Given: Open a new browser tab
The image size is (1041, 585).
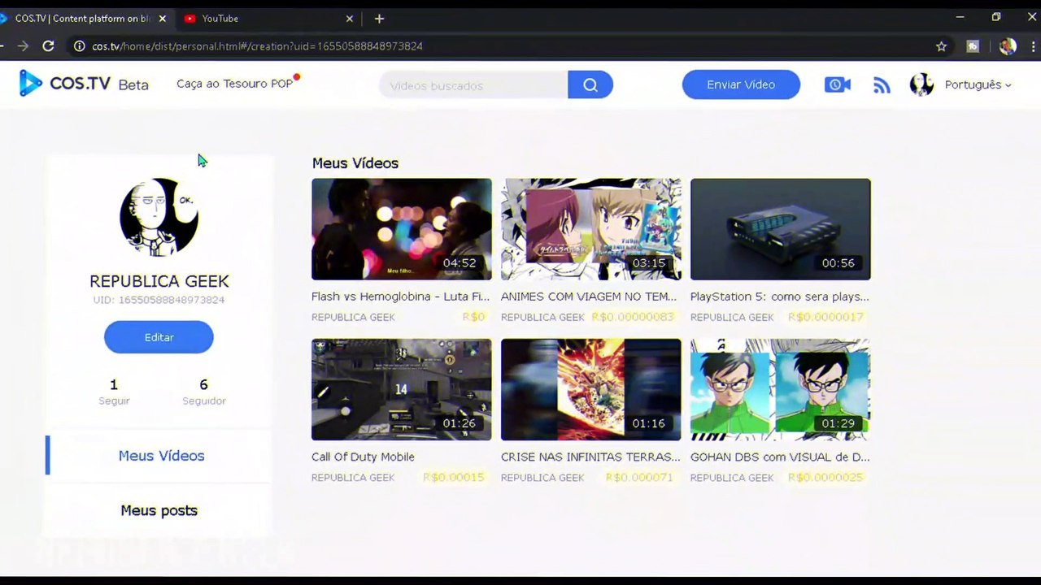Looking at the screenshot, I should [379, 19].
